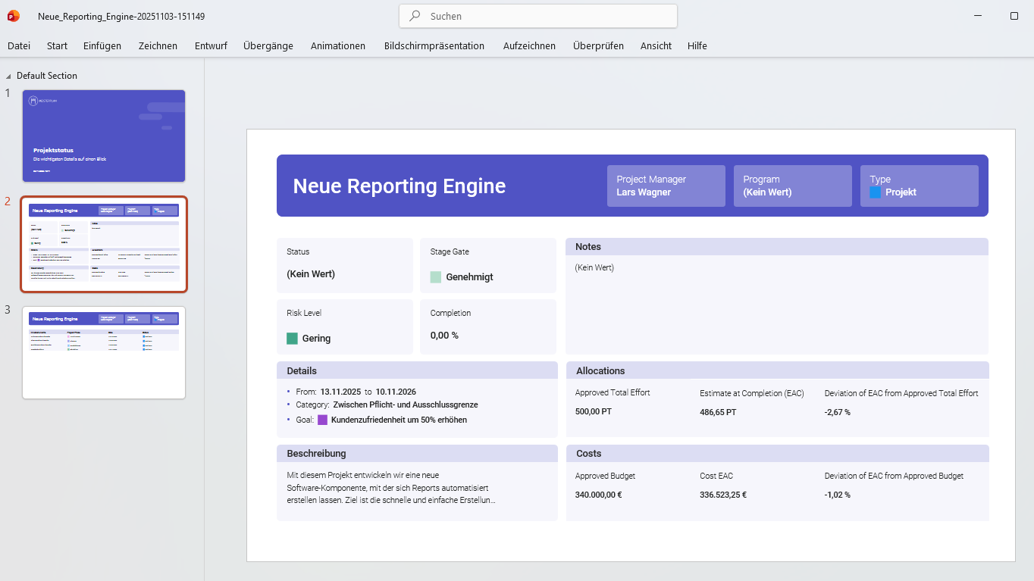Select slide 3 in the thumbnail panel
The height and width of the screenshot is (581, 1034).
click(104, 352)
